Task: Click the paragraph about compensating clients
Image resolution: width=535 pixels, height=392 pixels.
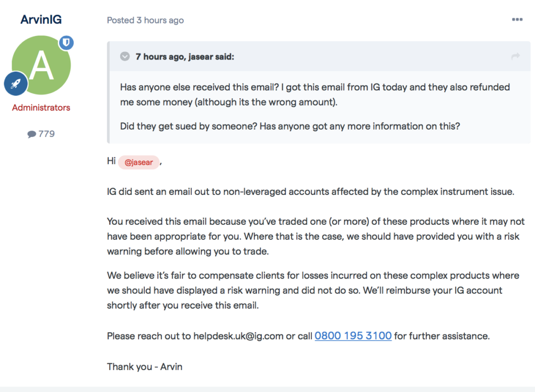Action: point(313,290)
